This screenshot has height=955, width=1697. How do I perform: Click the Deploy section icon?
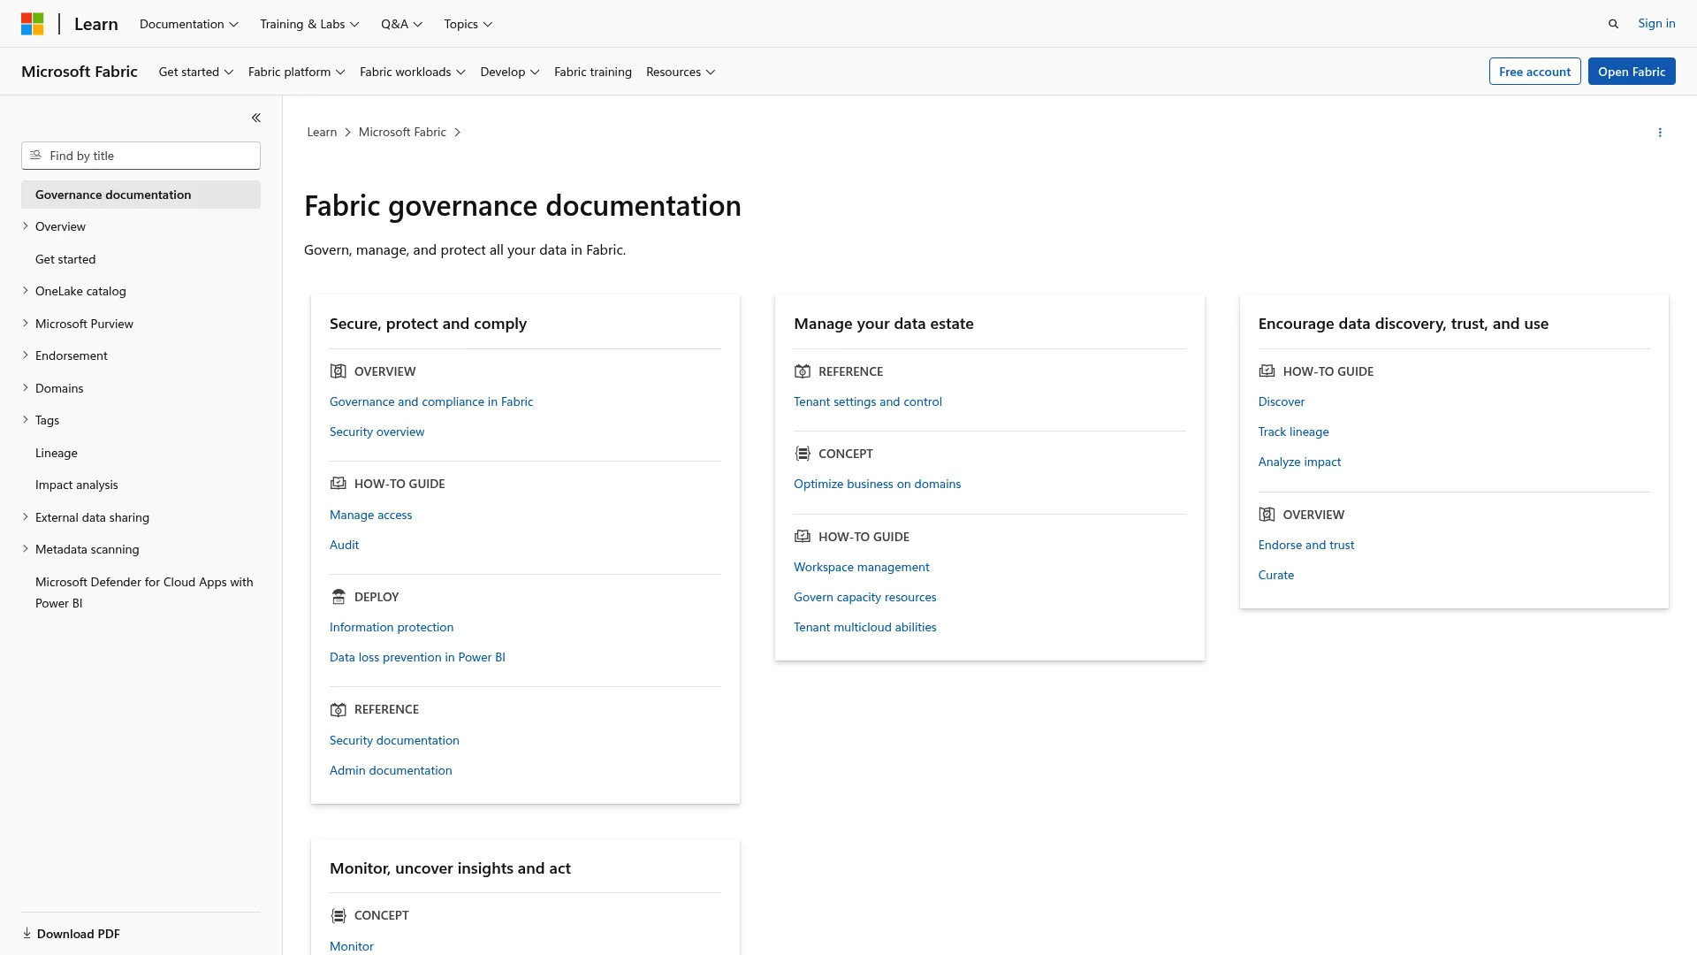click(x=338, y=597)
